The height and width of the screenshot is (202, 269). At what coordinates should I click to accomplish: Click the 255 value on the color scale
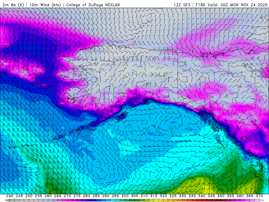[x=38, y=196]
